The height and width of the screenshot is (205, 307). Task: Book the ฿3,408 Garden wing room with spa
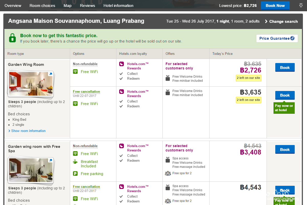285,150
